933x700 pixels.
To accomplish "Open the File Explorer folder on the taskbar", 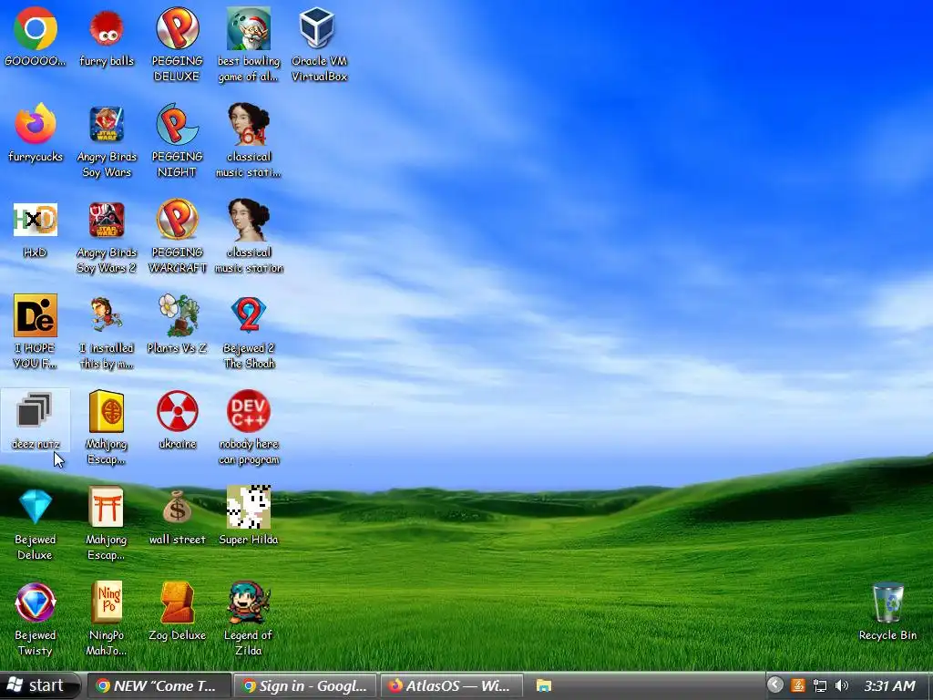I will (x=543, y=686).
